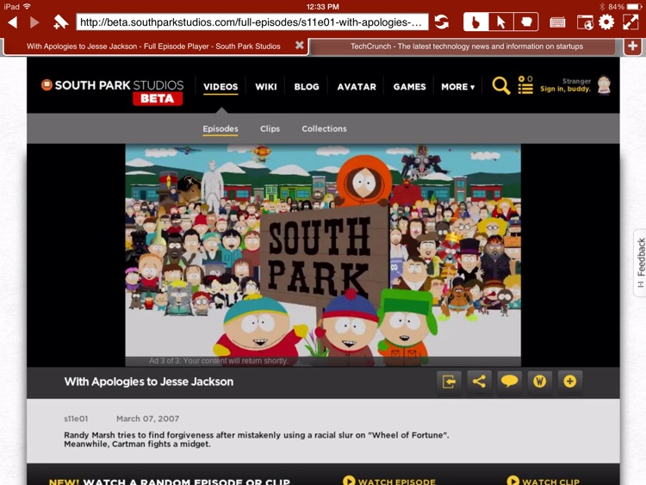Switch to the With Apologies to Jesse Jackson tab
This screenshot has width=646, height=485.
tap(153, 47)
